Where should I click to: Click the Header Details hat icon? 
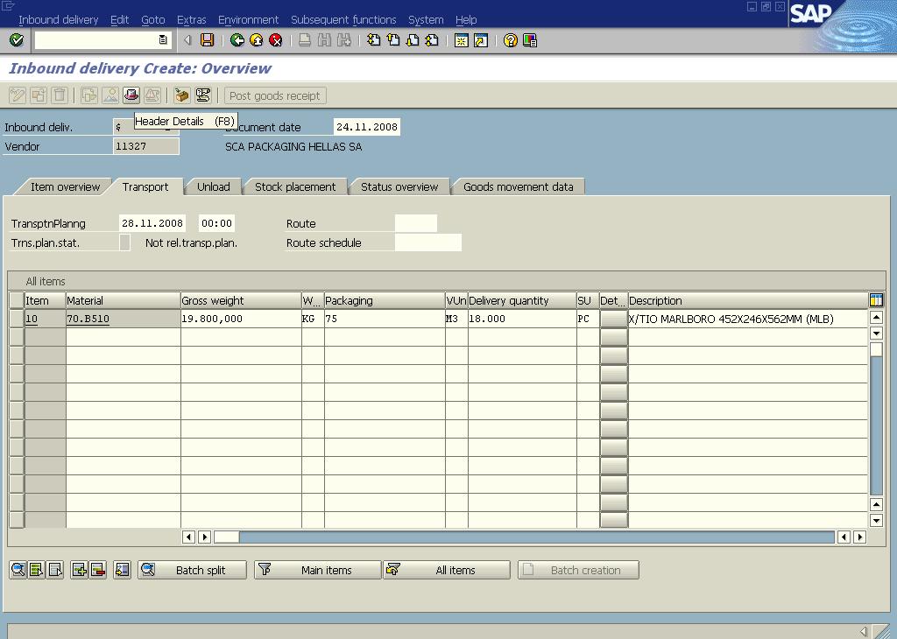131,95
